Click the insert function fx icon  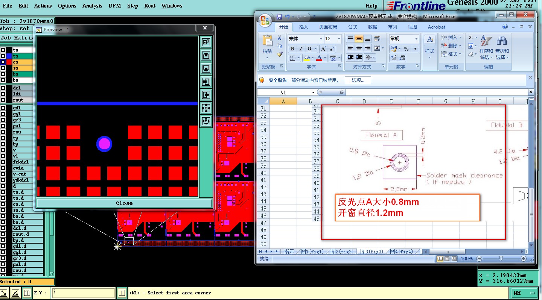coord(341,92)
